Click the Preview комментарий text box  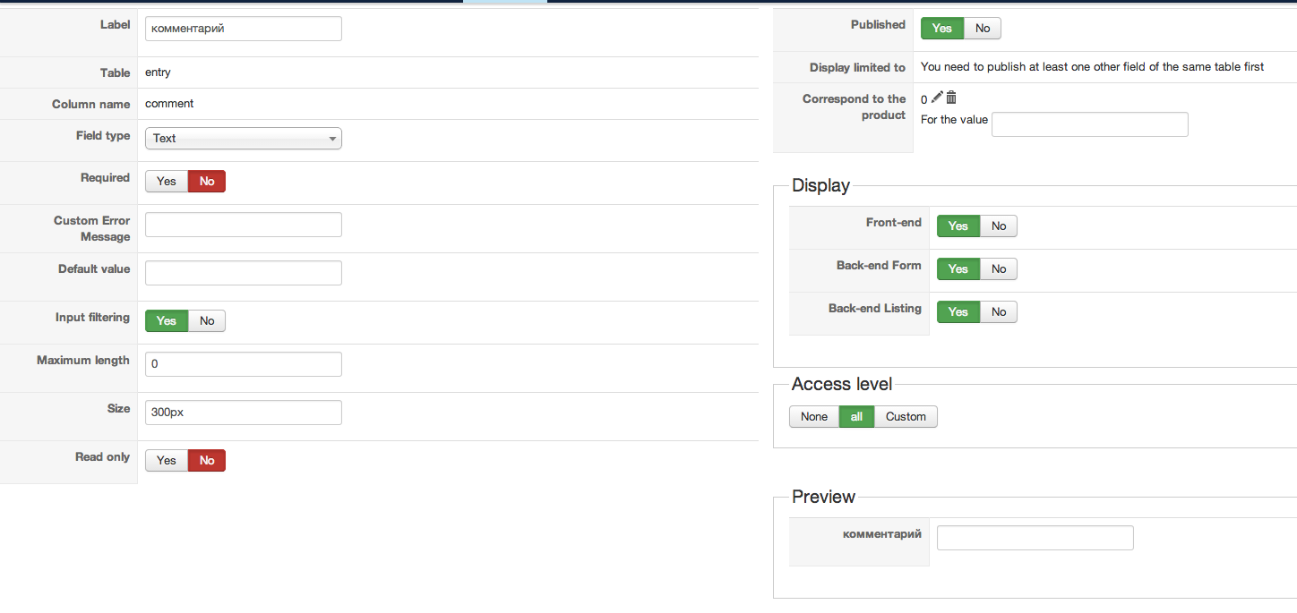[1035, 538]
